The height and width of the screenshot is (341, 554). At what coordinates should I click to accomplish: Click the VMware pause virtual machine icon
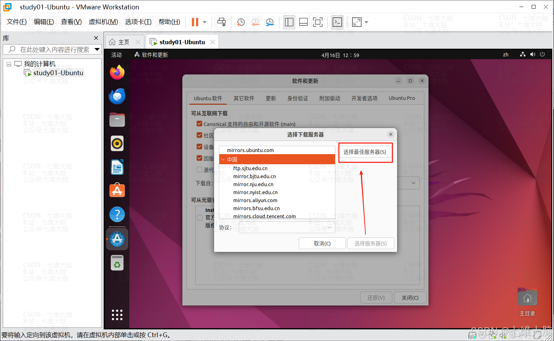click(x=195, y=22)
